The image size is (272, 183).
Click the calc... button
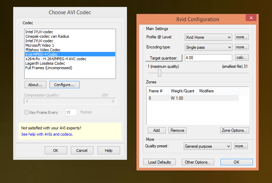[x=242, y=57]
